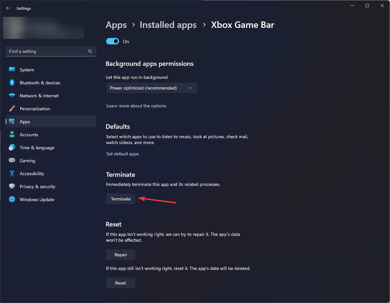The image size is (390, 303).
Task: Click the Privacy & security shield icon
Action: point(12,187)
